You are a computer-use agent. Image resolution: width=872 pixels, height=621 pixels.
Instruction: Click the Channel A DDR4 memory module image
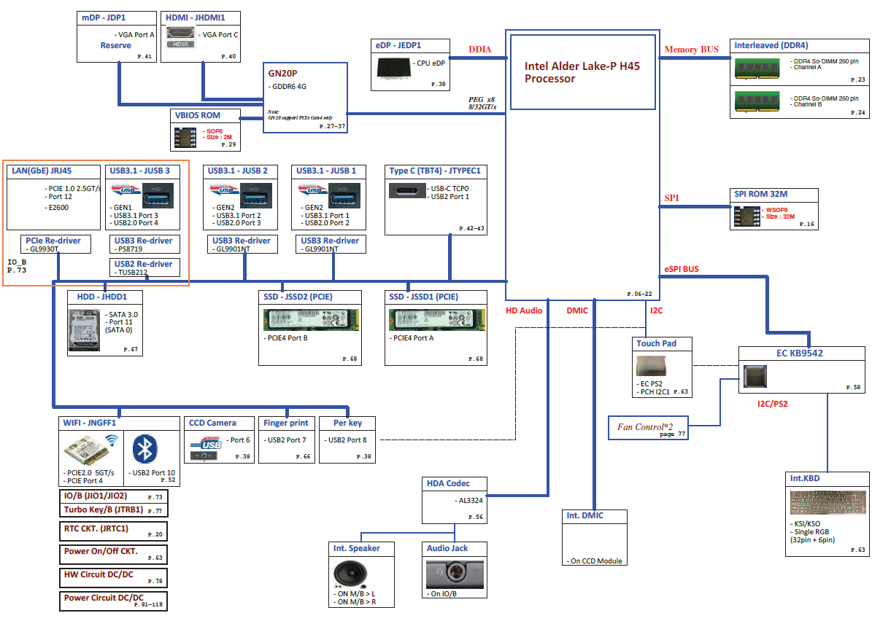tap(757, 69)
